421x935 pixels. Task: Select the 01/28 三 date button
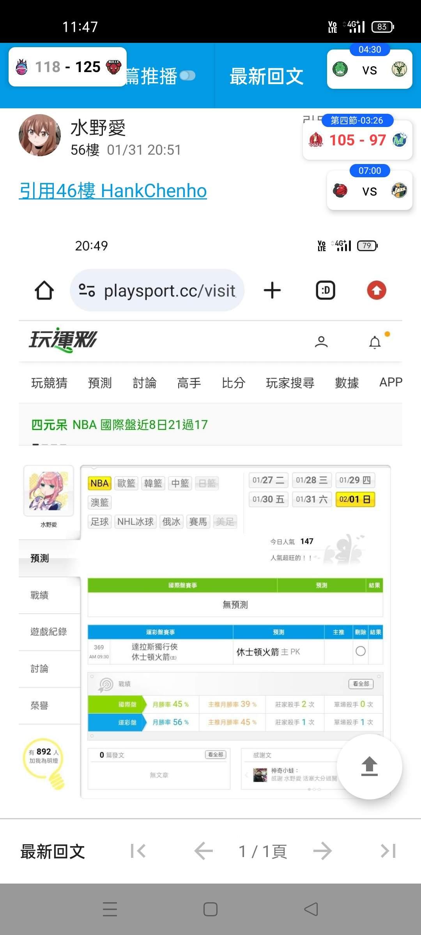coord(312,480)
